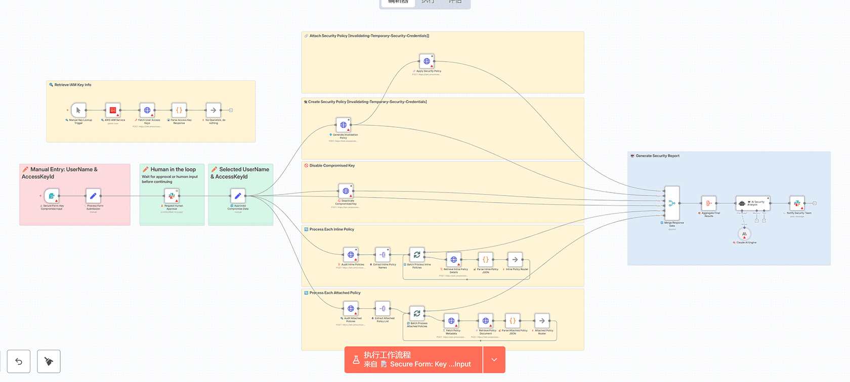Click the Apply Security Policy HTTP node
The height and width of the screenshot is (382, 850).
point(427,61)
